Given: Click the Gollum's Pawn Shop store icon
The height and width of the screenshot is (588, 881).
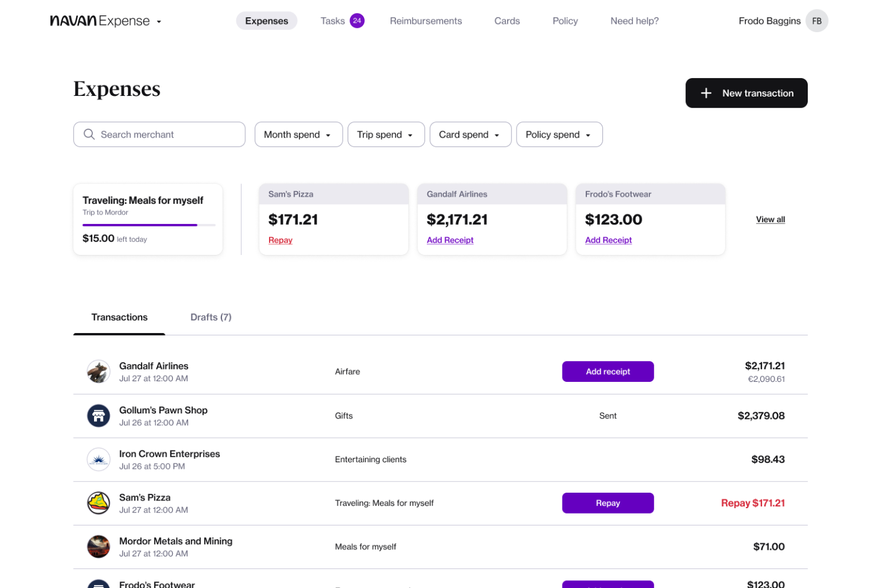Looking at the screenshot, I should pos(99,416).
